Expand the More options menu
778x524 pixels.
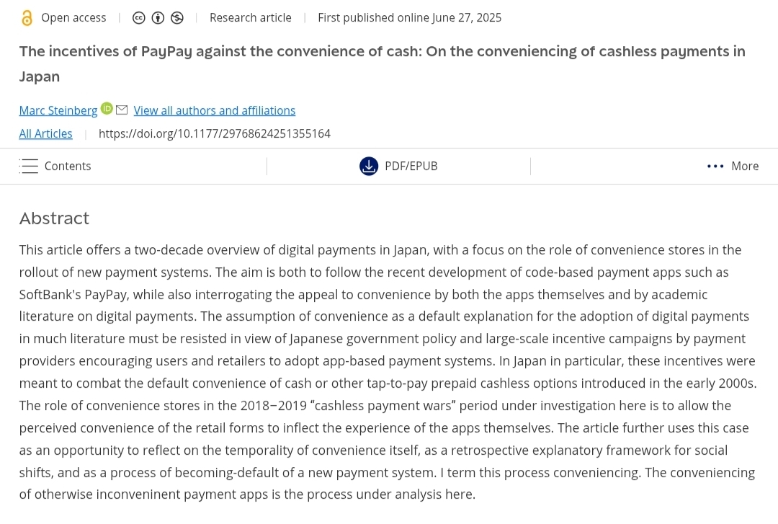744,166
